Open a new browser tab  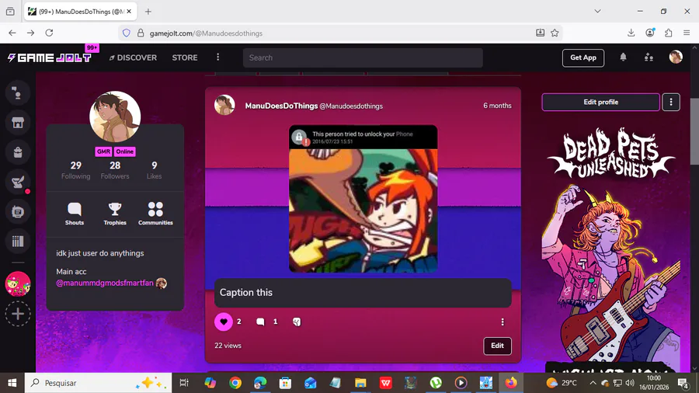tap(148, 12)
